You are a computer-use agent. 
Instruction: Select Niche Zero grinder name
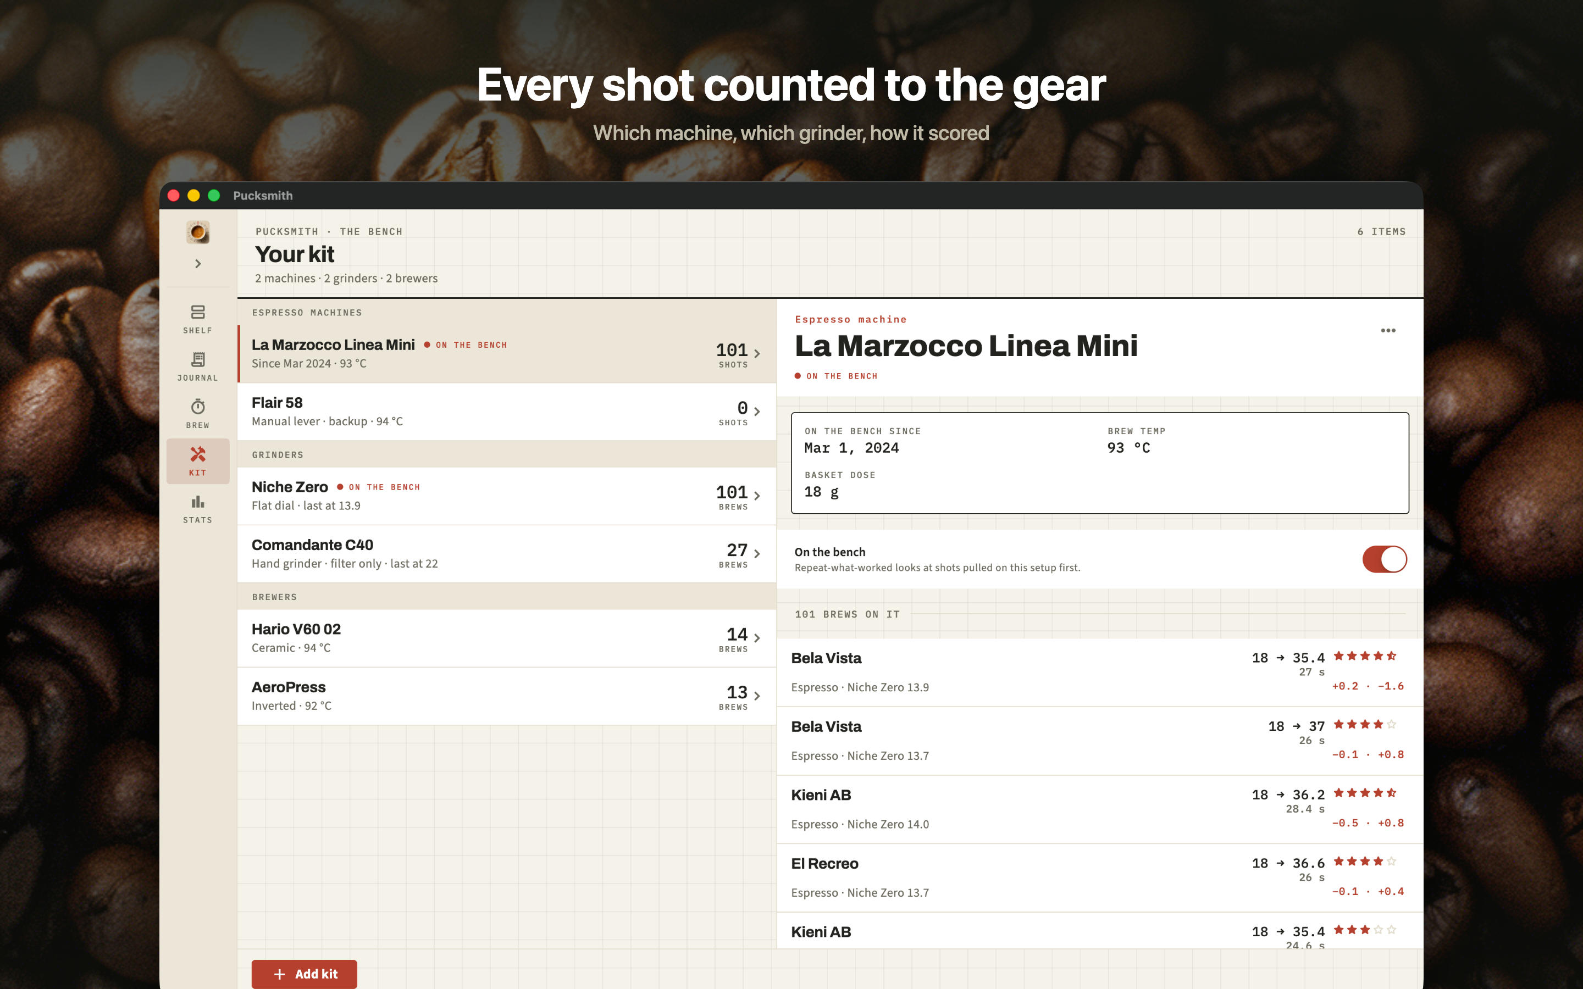click(x=290, y=487)
